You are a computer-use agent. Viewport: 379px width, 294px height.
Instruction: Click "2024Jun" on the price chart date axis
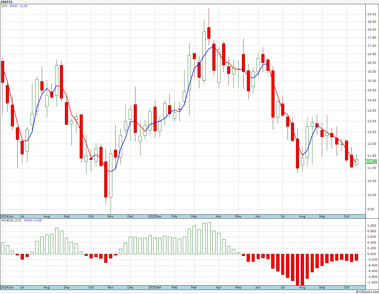7,216
